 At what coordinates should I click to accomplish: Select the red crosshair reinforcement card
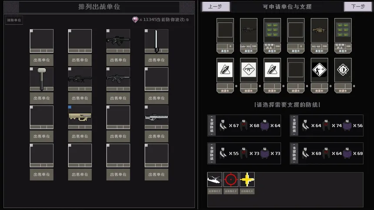pyautogui.click(x=231, y=180)
